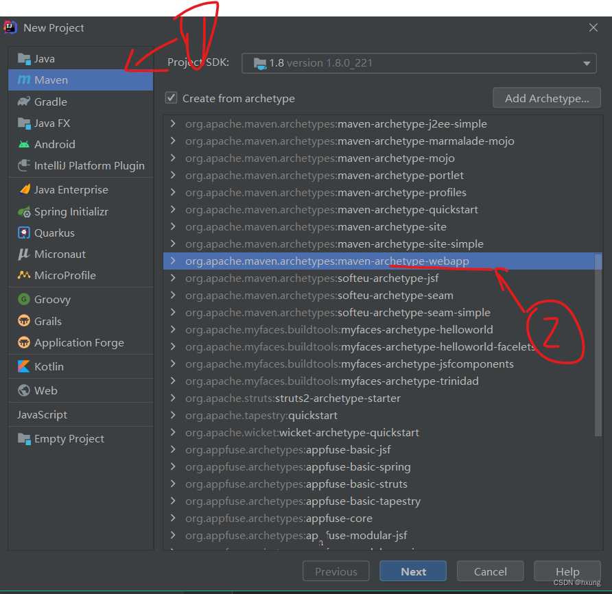Click the Java FX folder icon
The width and height of the screenshot is (612, 594).
pos(24,123)
